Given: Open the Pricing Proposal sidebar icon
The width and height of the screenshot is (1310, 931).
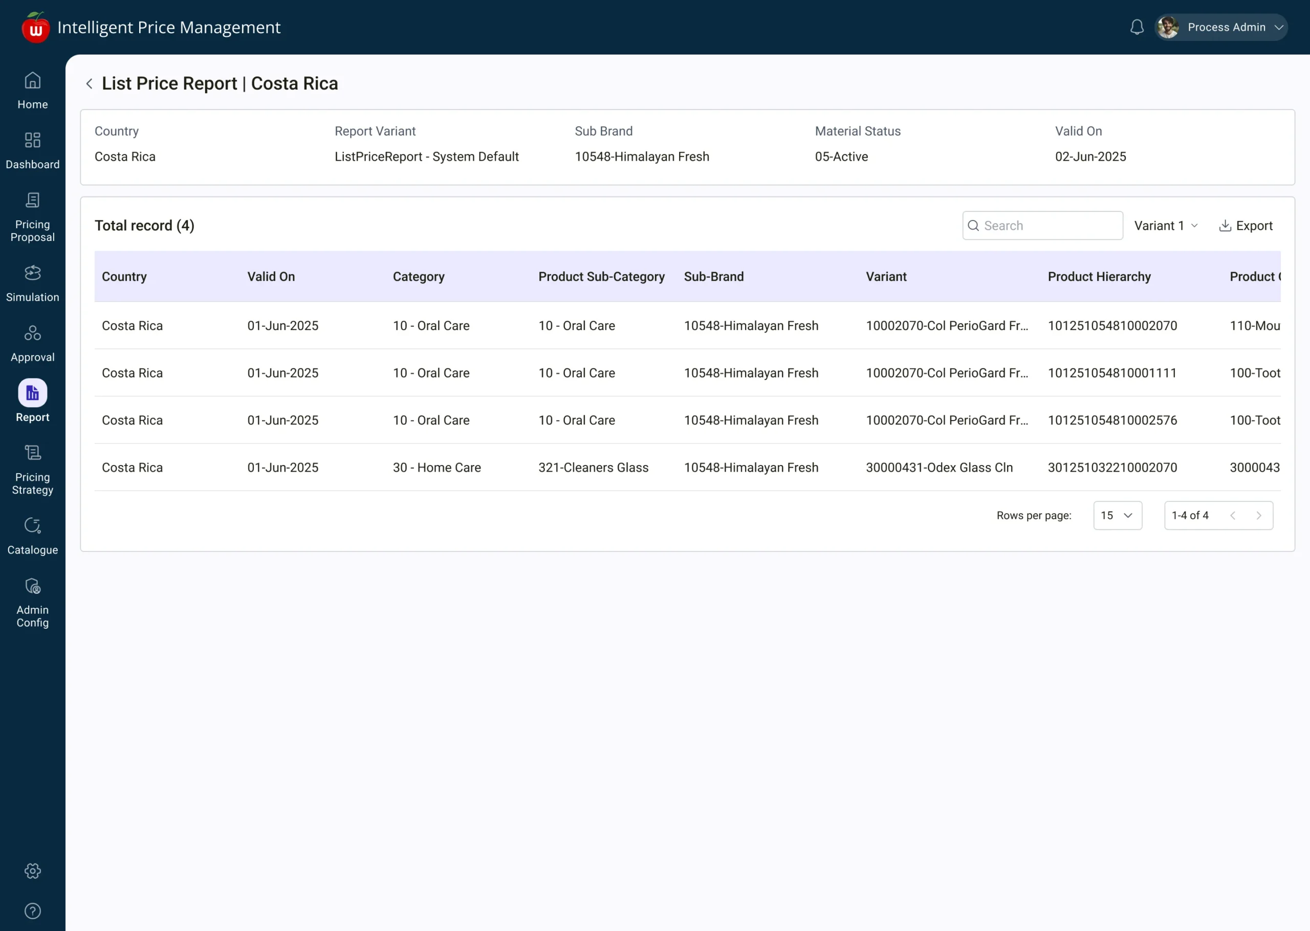Looking at the screenshot, I should pyautogui.click(x=33, y=201).
